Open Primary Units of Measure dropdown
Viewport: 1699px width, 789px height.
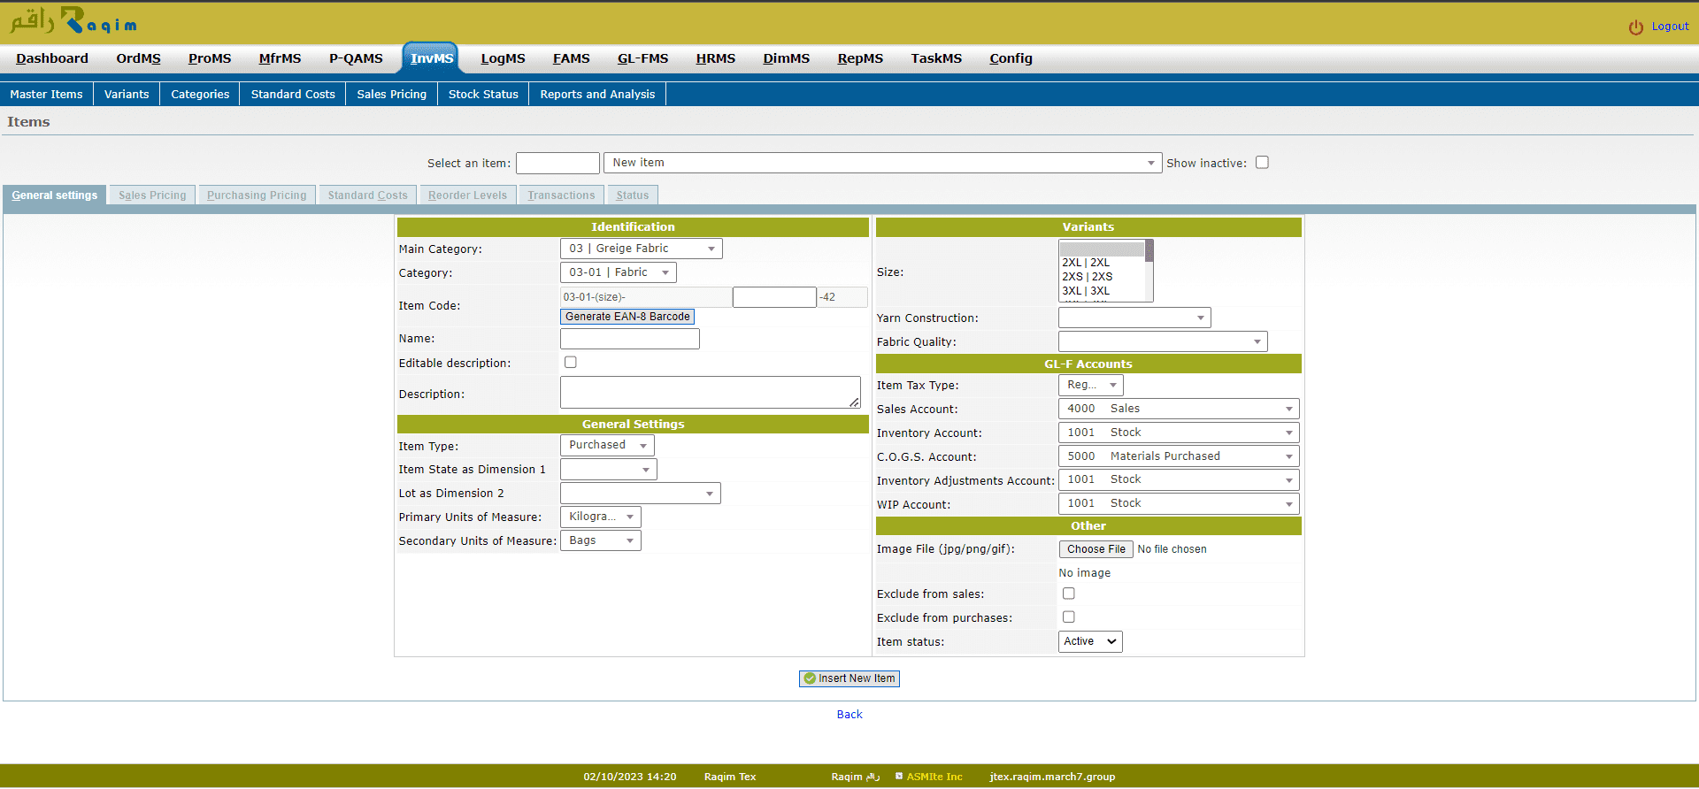point(601,517)
